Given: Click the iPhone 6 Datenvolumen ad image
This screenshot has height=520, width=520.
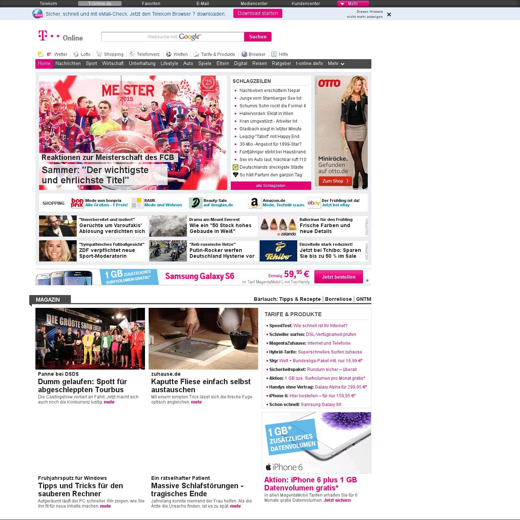Looking at the screenshot, I should point(317,443).
